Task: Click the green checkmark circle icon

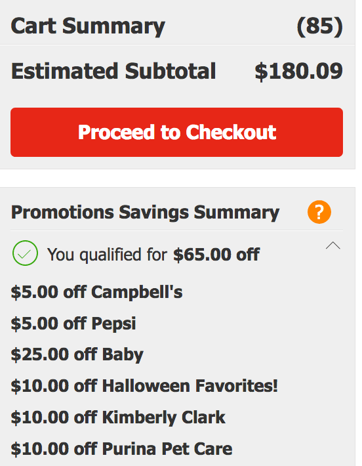Action: [x=25, y=253]
